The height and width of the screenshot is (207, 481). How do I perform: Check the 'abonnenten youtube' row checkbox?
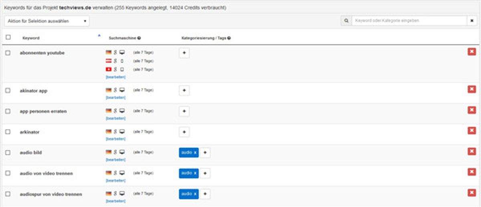(x=8, y=53)
